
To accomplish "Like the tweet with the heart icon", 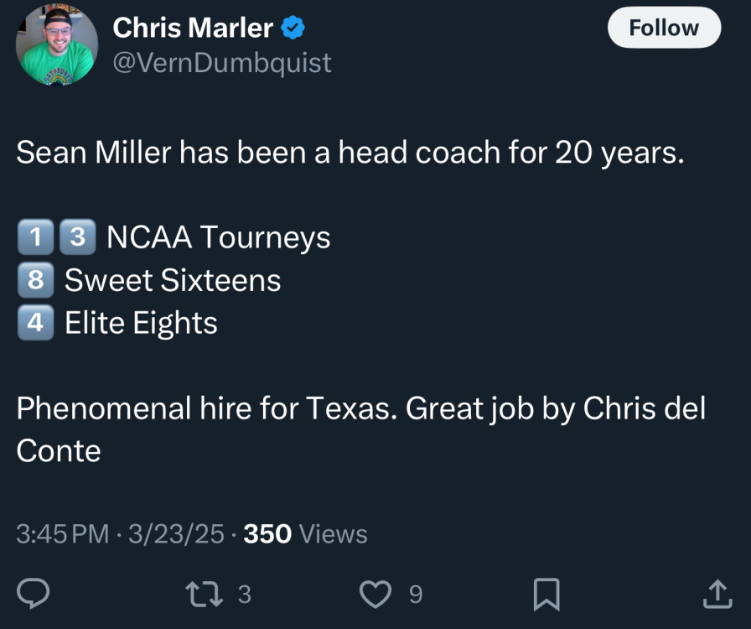I will click(x=375, y=595).
